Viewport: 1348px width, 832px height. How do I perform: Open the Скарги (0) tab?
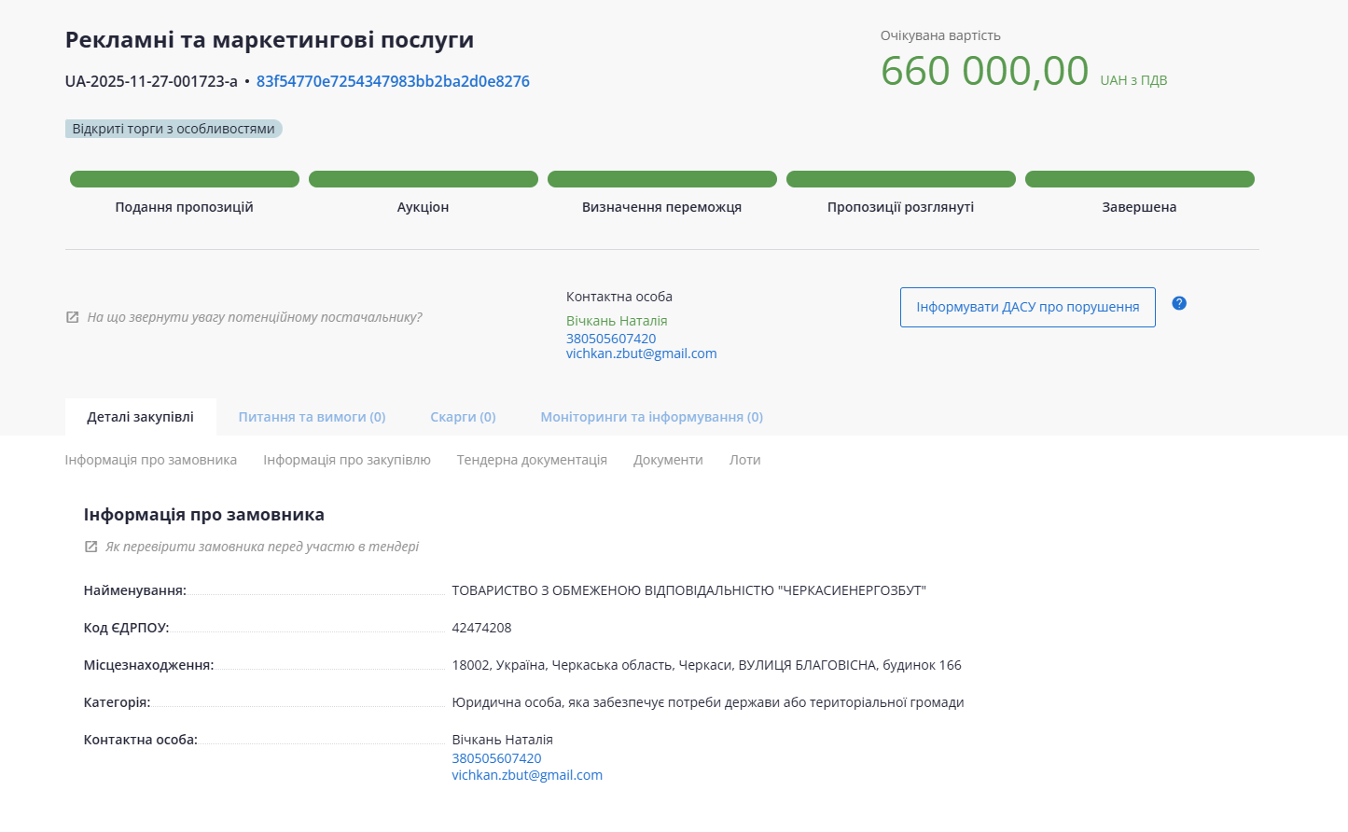[463, 417]
